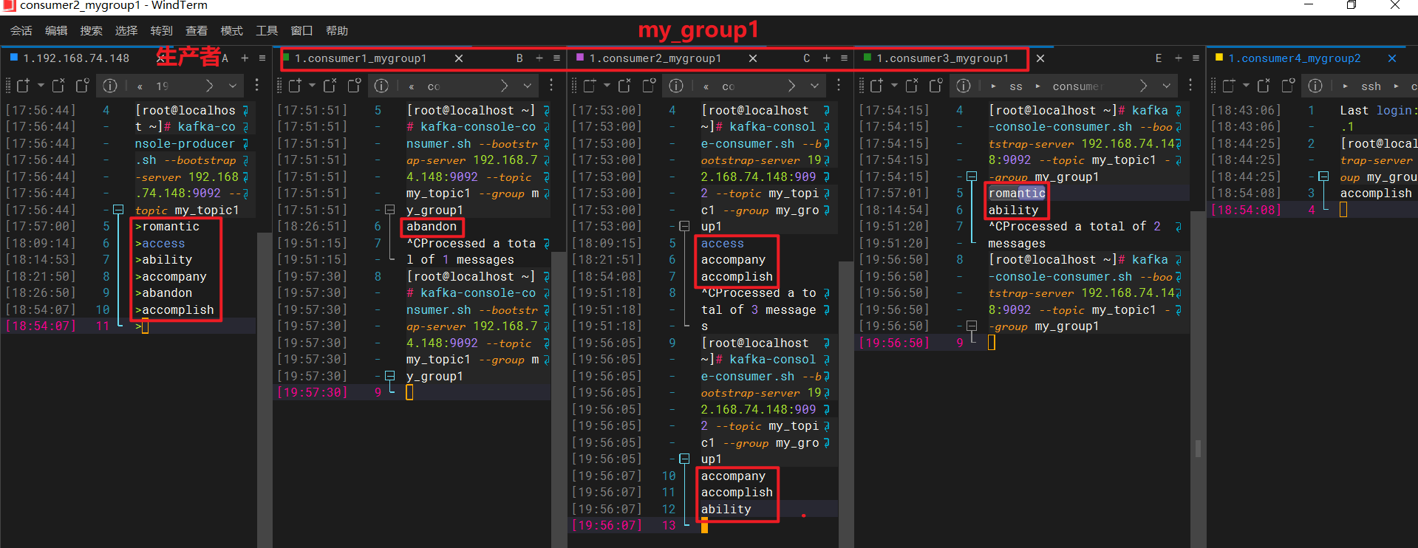Click duplicate session icon in consumer1 pane
The image size is (1418, 548).
coord(355,86)
